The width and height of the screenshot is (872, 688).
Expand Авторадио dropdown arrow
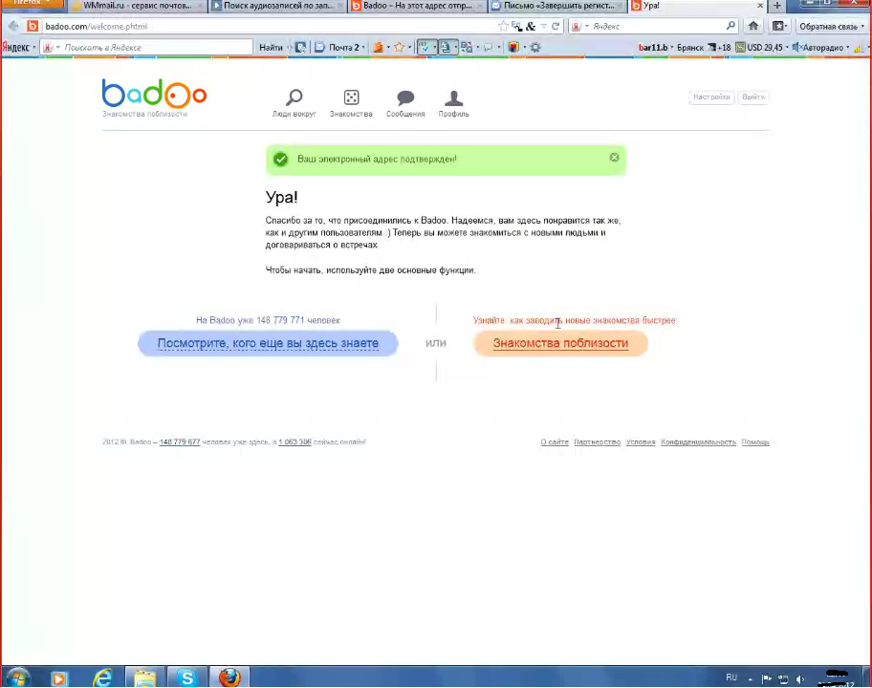[847, 48]
